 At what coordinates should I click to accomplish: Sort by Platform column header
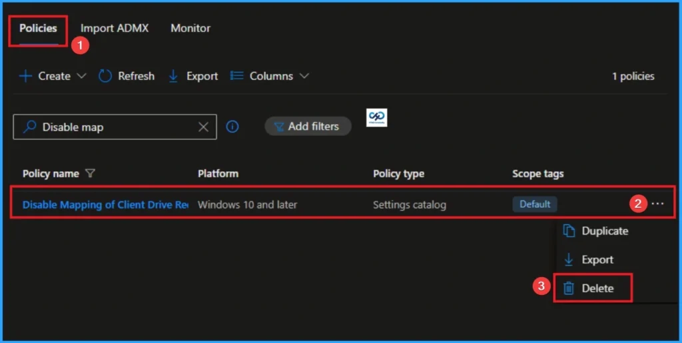(218, 174)
